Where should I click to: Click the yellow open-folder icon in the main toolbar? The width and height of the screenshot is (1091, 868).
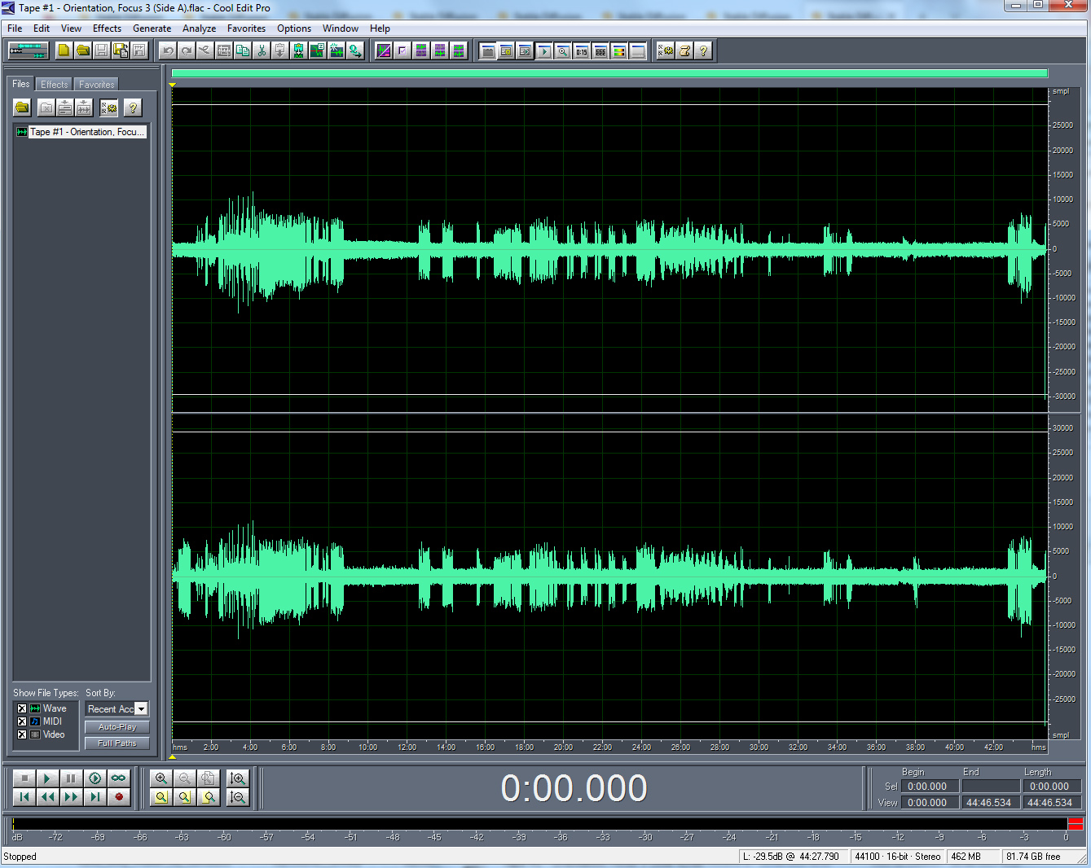tap(83, 50)
